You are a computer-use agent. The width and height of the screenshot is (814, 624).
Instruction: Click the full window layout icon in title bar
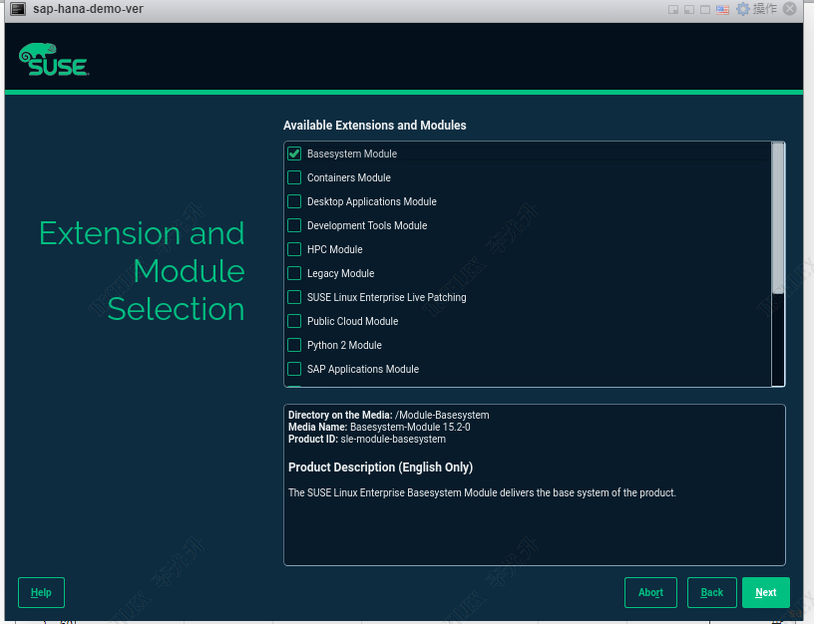pyautogui.click(x=705, y=9)
